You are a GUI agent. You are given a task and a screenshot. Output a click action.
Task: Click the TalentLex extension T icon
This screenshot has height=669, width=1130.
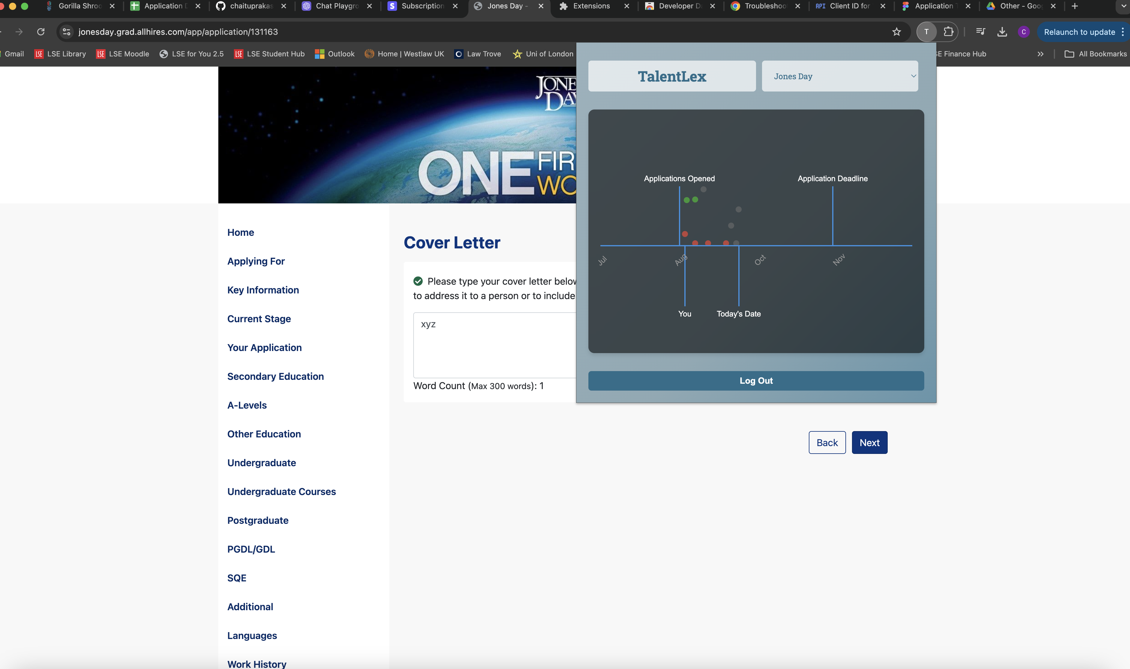926,31
